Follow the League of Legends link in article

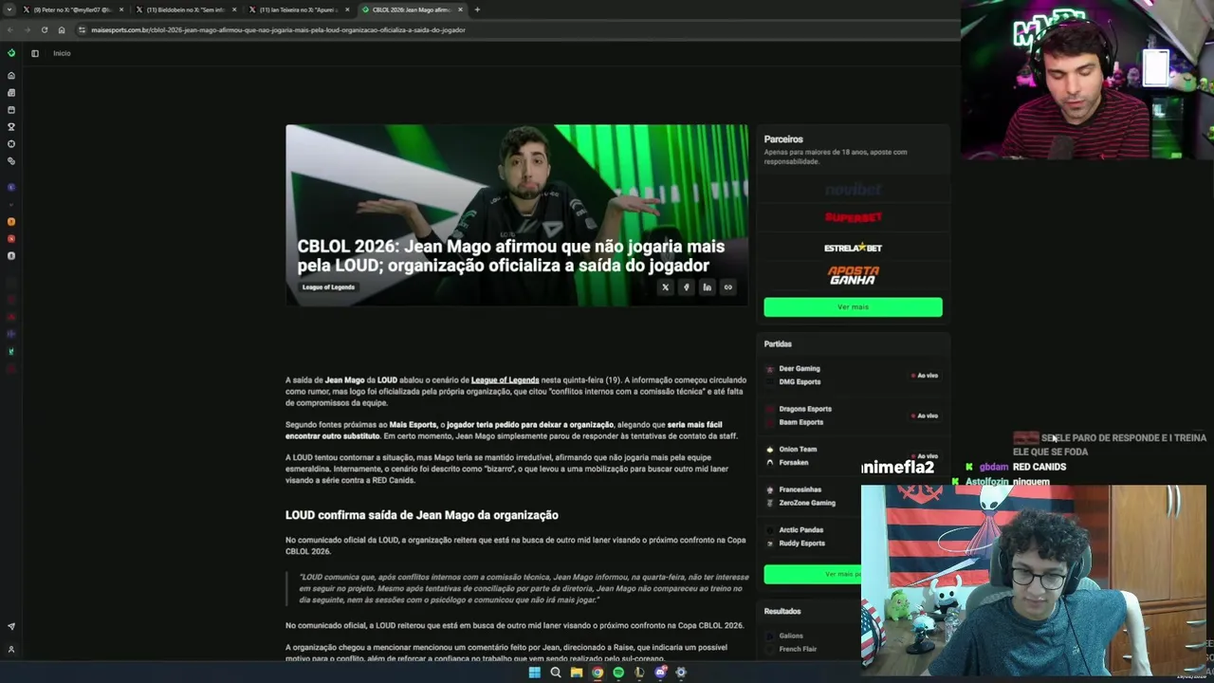coord(505,379)
